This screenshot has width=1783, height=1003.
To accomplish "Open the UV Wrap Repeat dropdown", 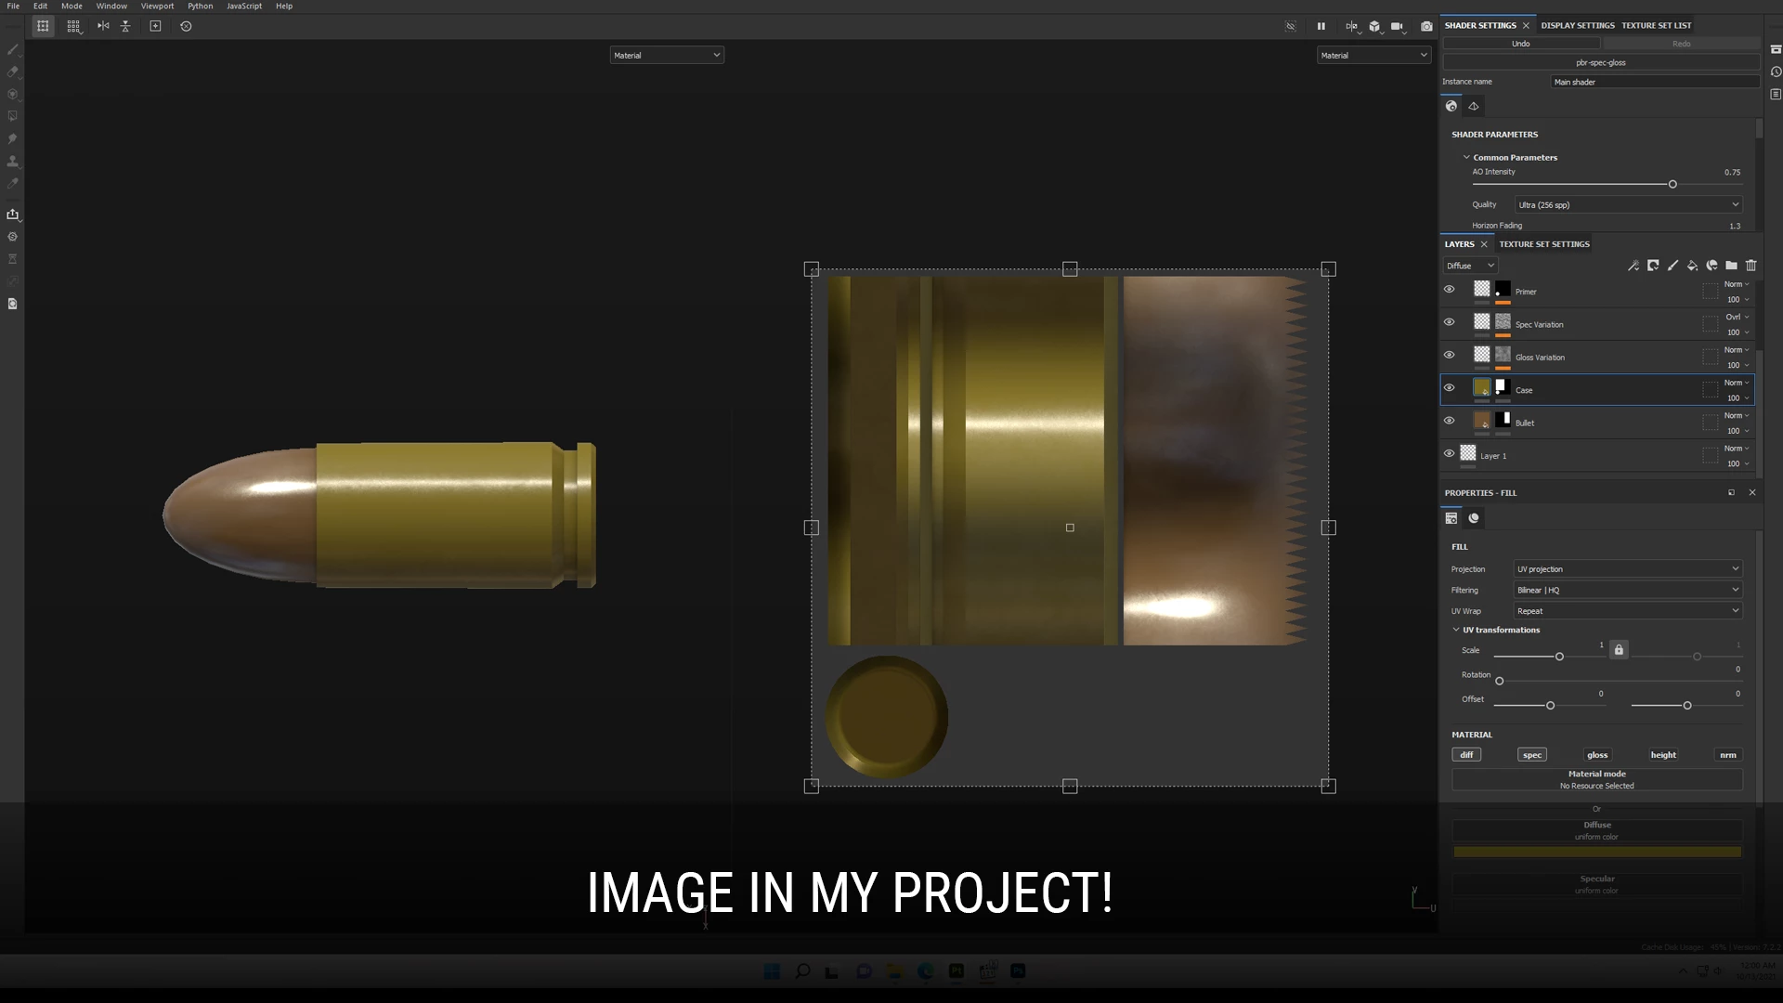I will 1627,611.
